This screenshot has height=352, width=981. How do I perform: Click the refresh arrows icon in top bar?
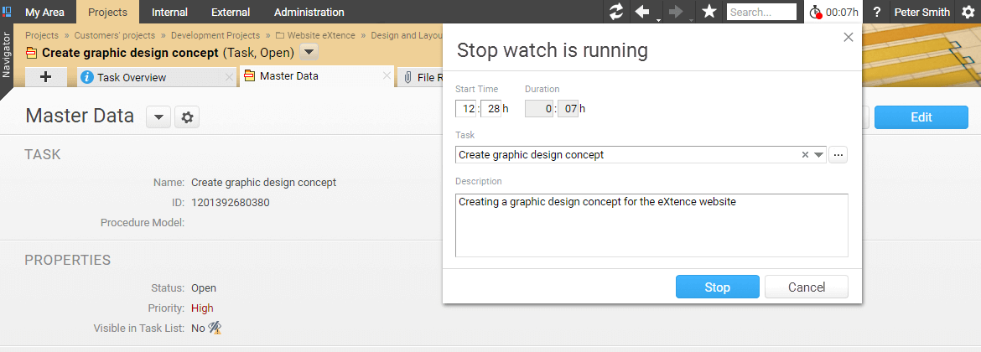point(616,12)
